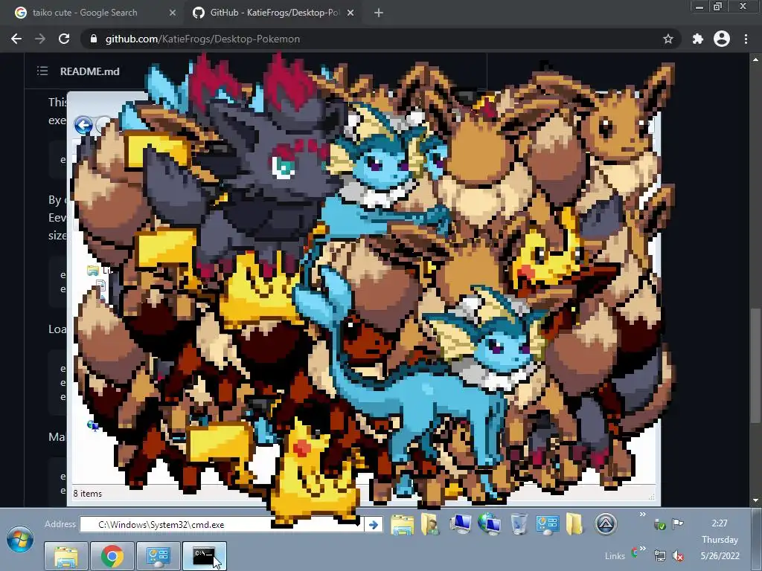Viewport: 762px width, 571px height.
Task: Close the taiko cute Google Search tab
Action: 173,13
